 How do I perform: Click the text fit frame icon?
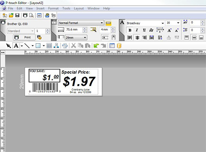pyautogui.click(x=160, y=30)
